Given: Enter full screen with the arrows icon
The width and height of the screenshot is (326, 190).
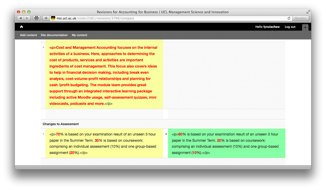Looking at the screenshot, I should [x=308, y=12].
